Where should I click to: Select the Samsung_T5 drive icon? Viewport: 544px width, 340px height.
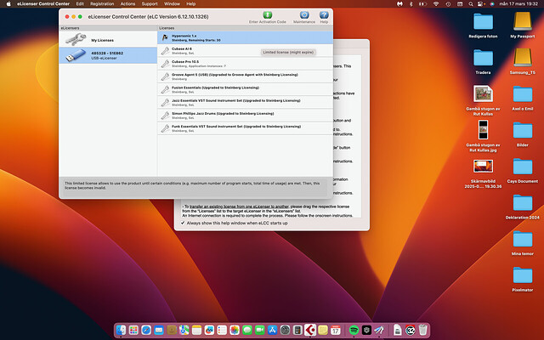click(x=523, y=58)
